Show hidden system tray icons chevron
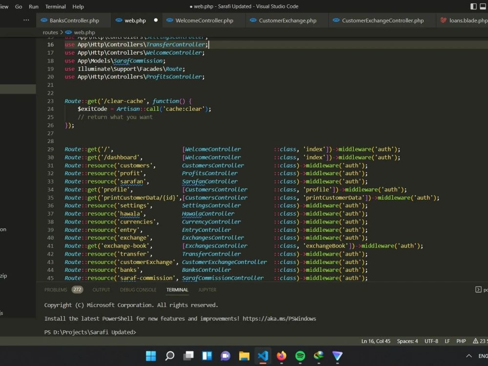Image resolution: width=488 pixels, height=366 pixels. pyautogui.click(x=468, y=356)
